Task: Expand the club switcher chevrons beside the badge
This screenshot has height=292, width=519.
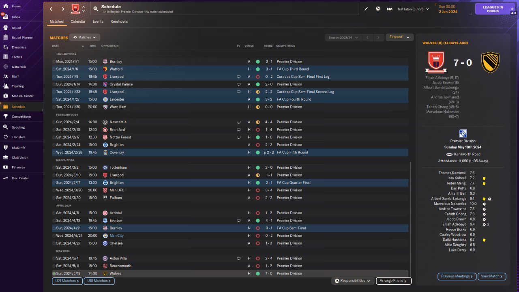Action: tap(84, 9)
